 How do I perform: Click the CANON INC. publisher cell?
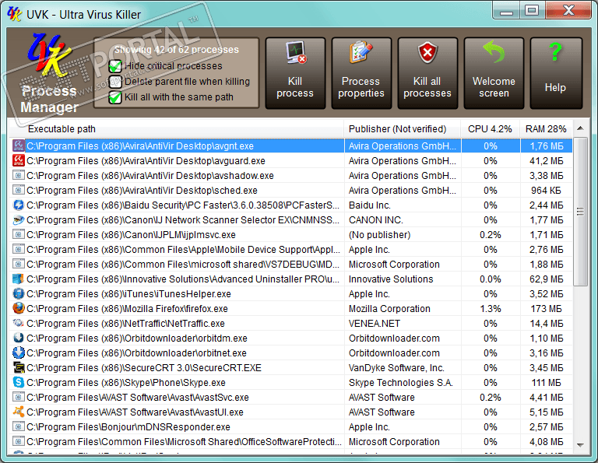[x=375, y=220]
